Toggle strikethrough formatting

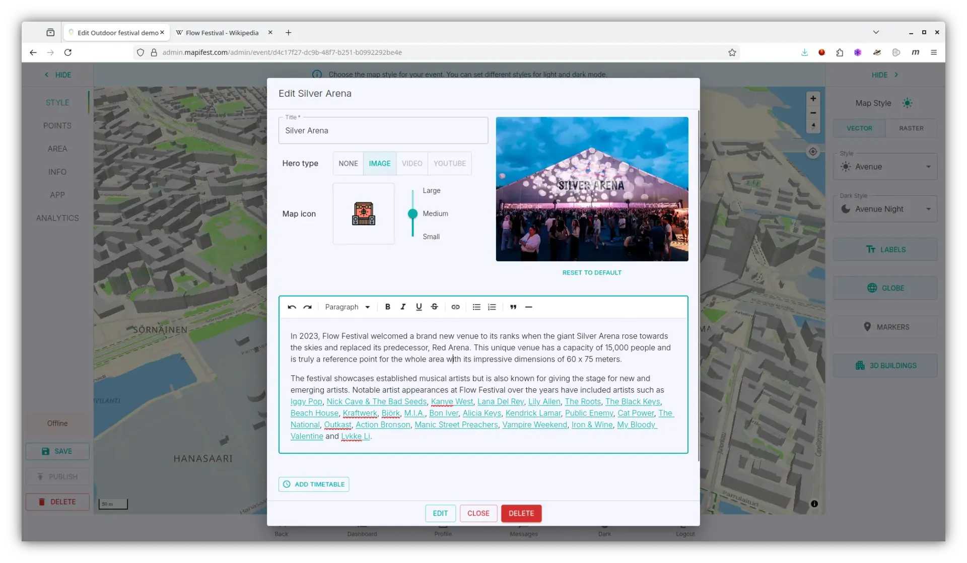tap(434, 307)
